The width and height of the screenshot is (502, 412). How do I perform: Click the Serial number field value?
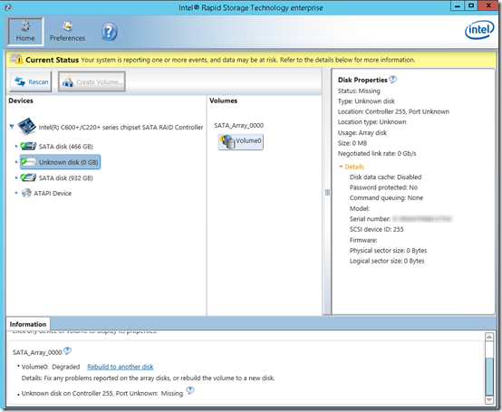pyautogui.click(x=422, y=219)
